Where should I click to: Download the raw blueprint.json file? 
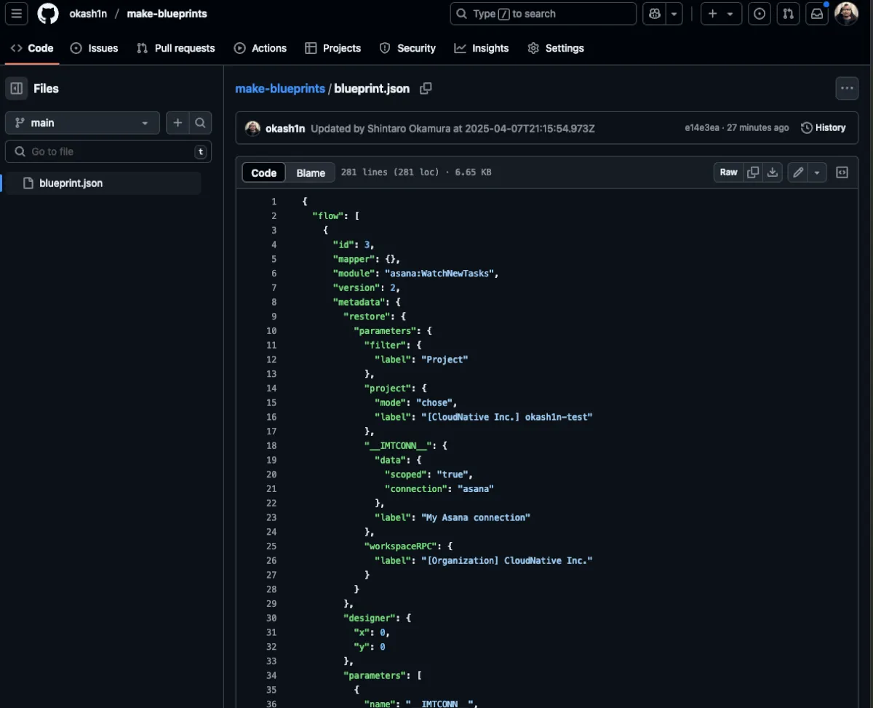point(773,172)
